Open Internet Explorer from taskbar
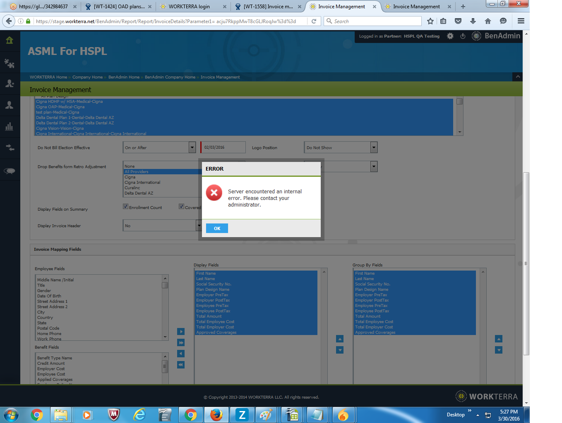This screenshot has width=562, height=423. 140,415
